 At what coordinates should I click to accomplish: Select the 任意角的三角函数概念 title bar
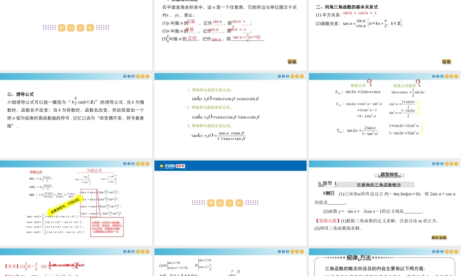(x=379, y=184)
